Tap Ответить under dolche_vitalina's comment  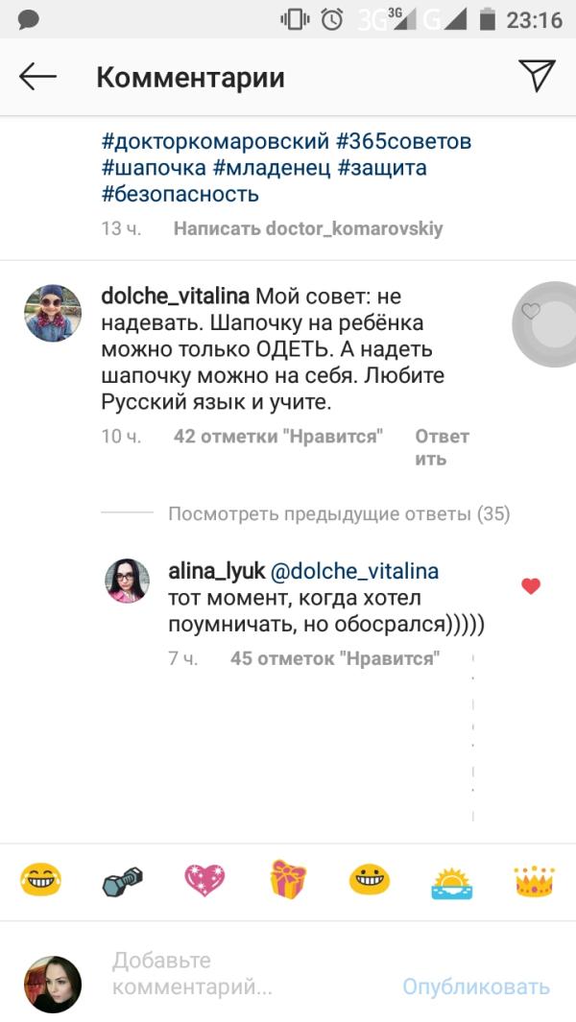442,447
